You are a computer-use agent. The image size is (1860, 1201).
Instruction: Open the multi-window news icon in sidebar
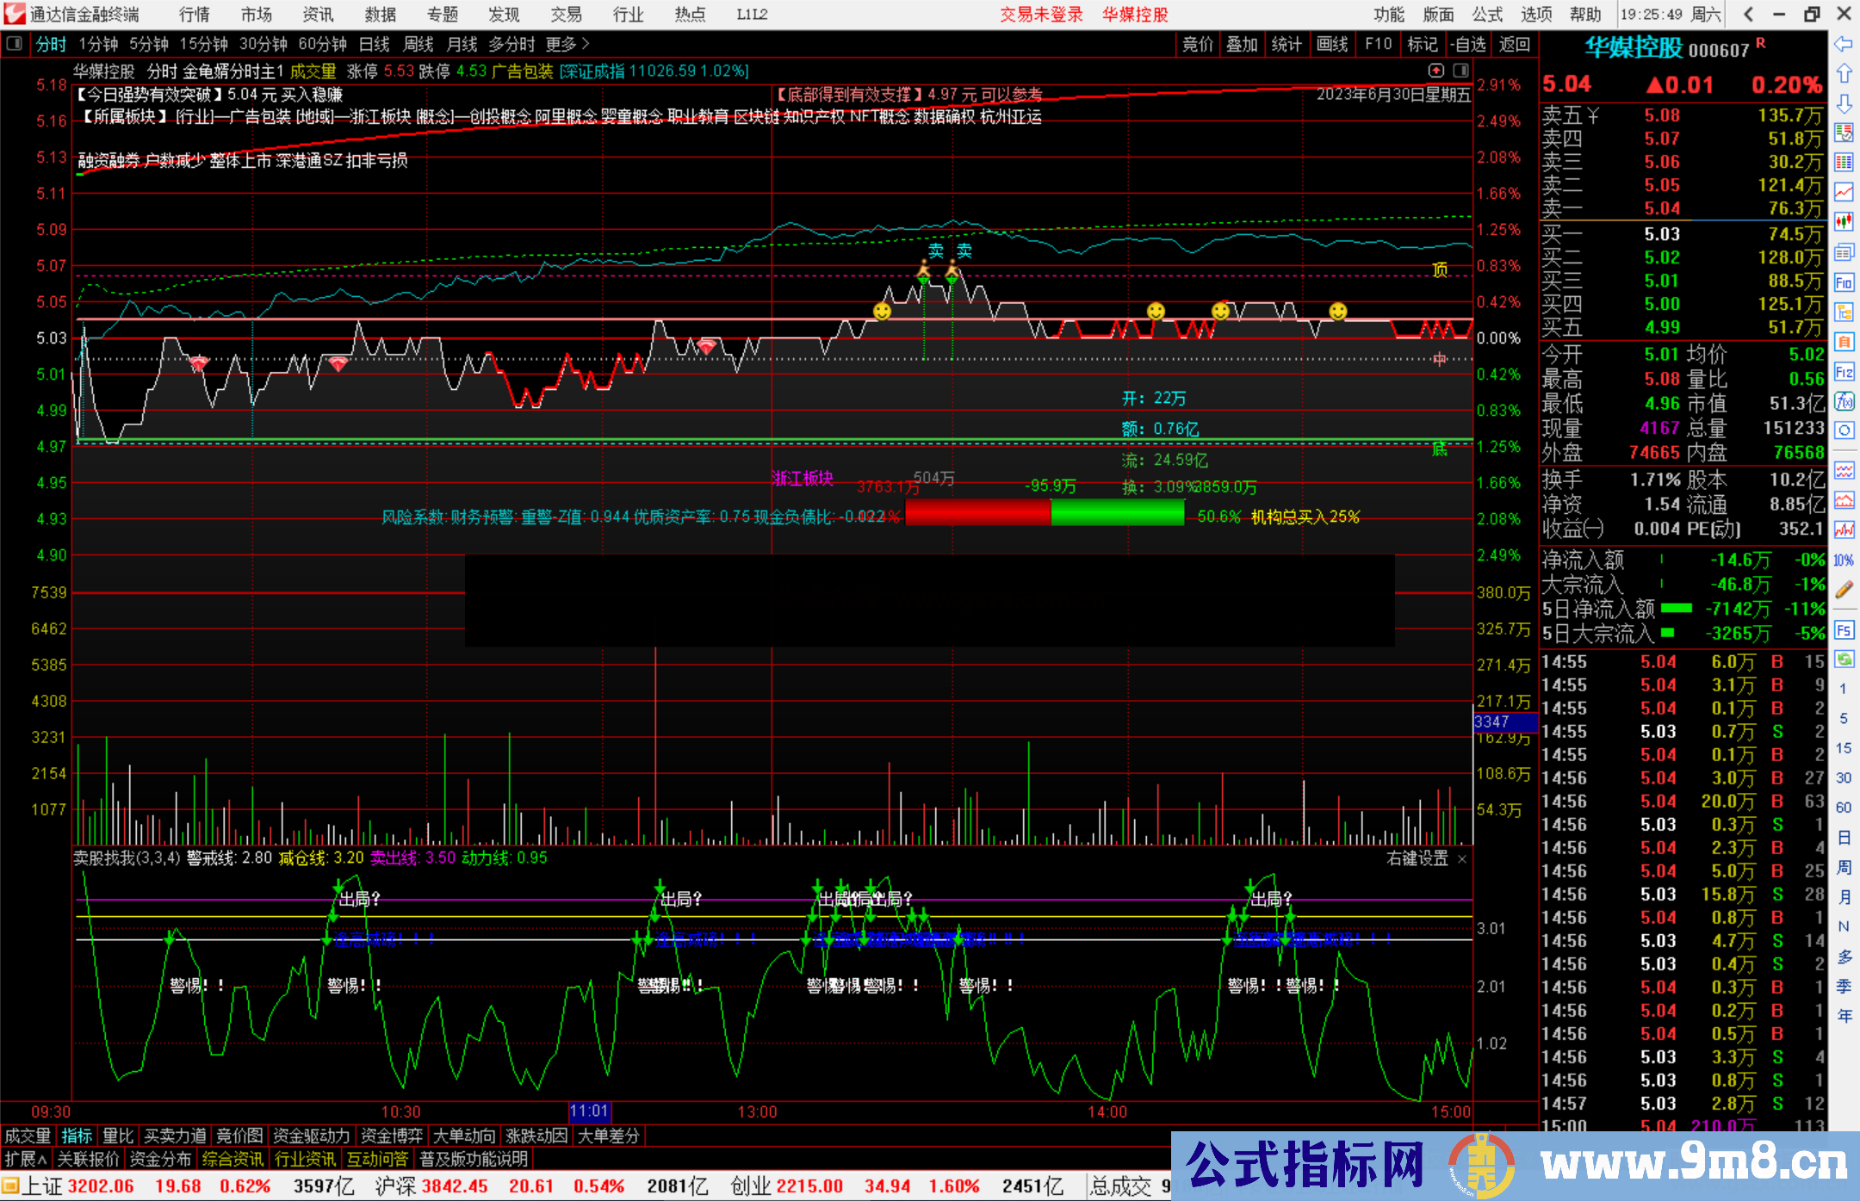pos(1844,252)
